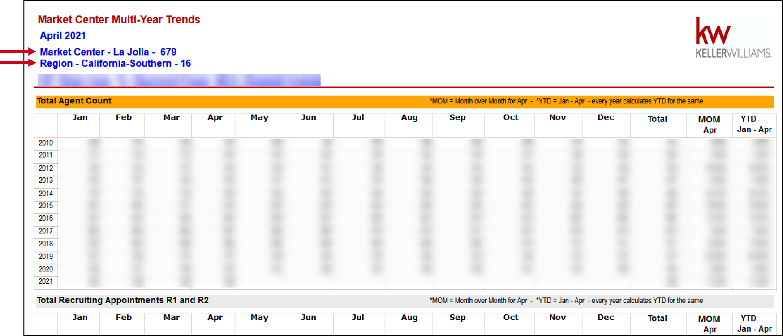
Task: Select the 2013 year row label
Action: (46, 181)
